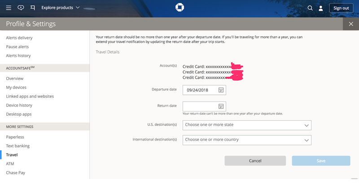The image size is (359, 183).
Task: Click the Profile & Settings title
Action: [x=31, y=24]
